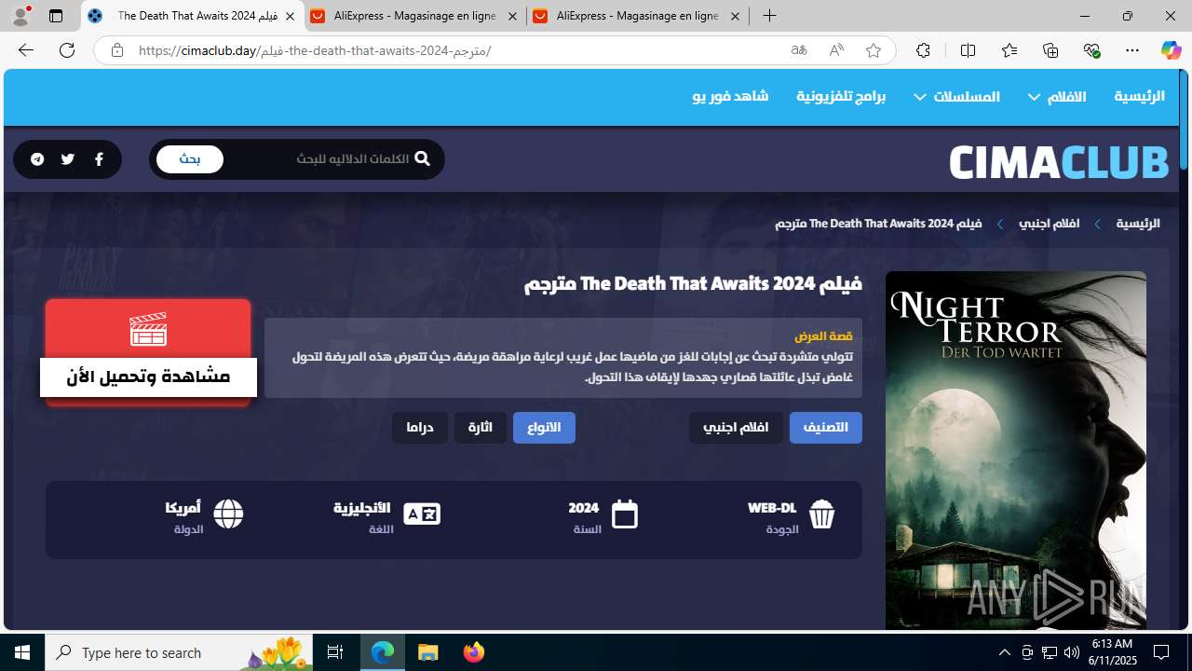Click the بحث search button
The height and width of the screenshot is (671, 1192).
pos(190,159)
